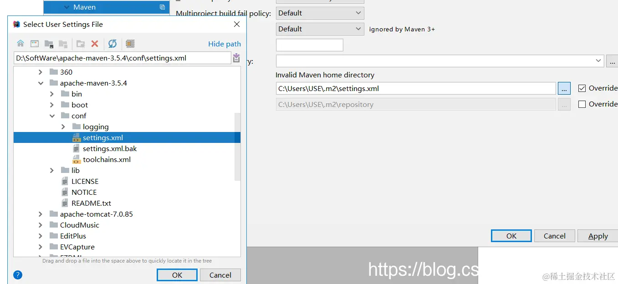
Task: Select settings.xml.bak in the tree
Action: 110,149
